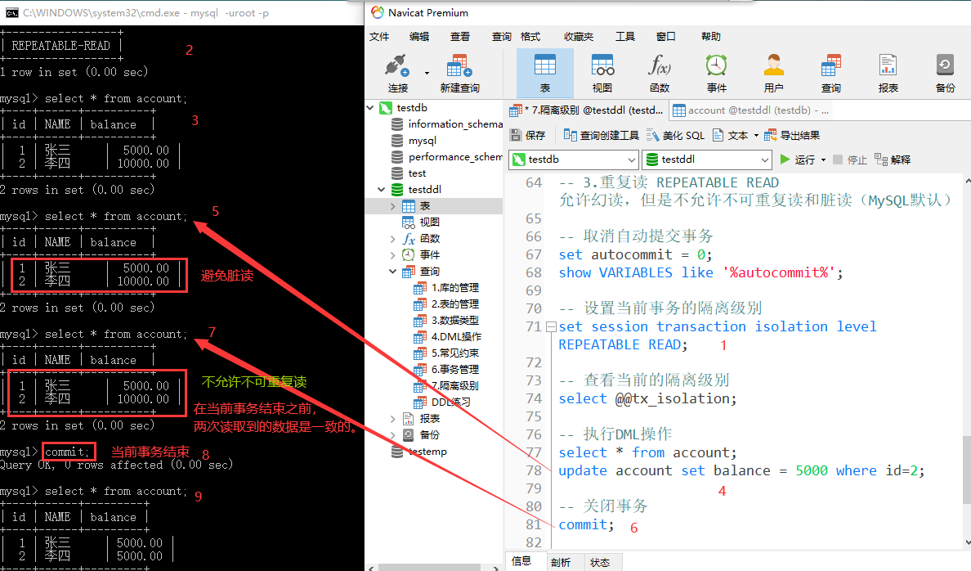Click the editor vertical scrollbar thumb
Screen dimensions: 971x571
click(967, 470)
